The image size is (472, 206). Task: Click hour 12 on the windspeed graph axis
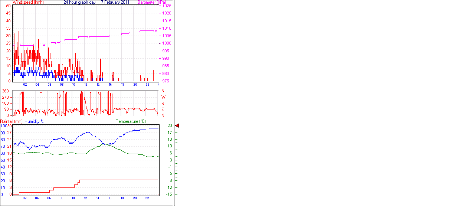click(86, 85)
